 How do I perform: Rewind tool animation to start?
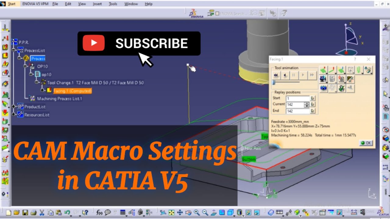point(276,75)
